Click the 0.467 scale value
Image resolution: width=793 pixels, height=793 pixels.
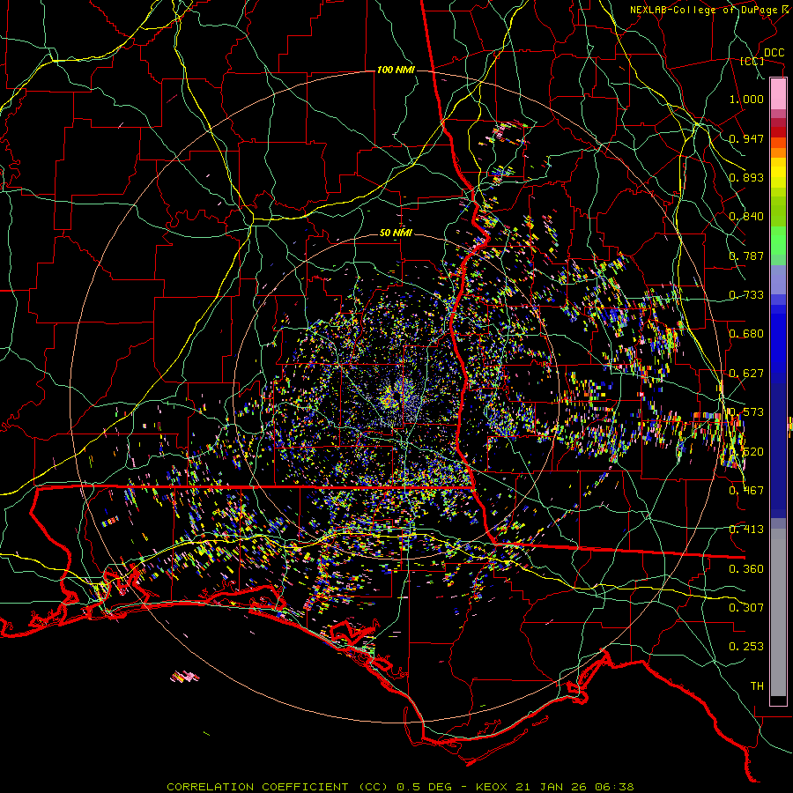[x=746, y=491]
